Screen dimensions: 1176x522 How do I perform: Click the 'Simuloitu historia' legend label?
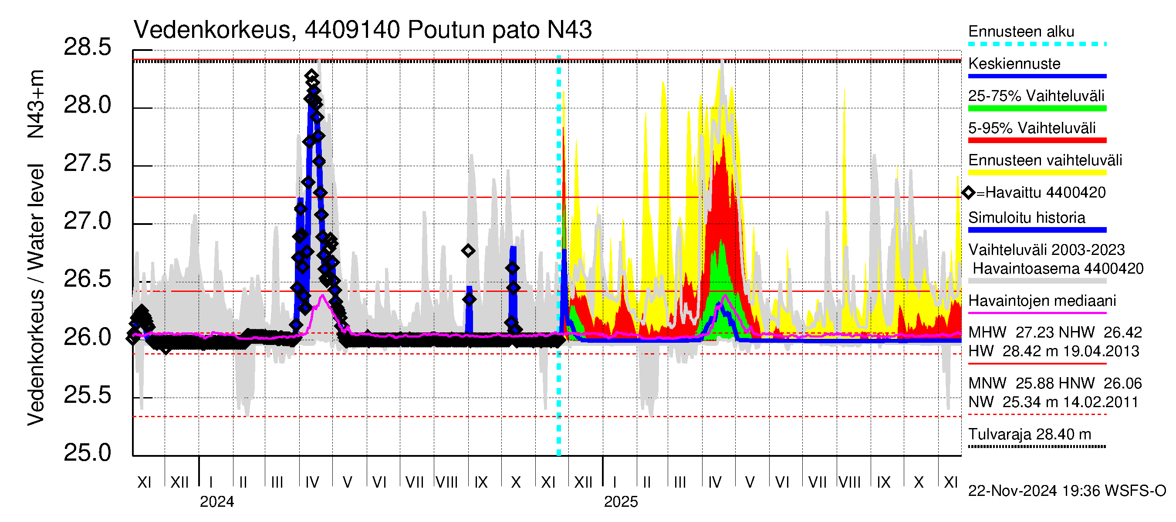tap(1026, 218)
